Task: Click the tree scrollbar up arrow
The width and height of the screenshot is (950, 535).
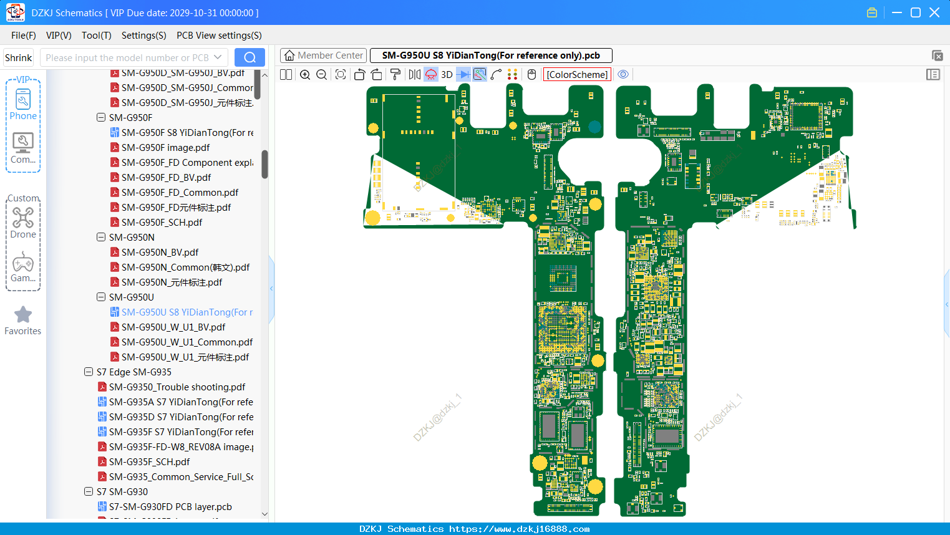Action: pos(264,75)
